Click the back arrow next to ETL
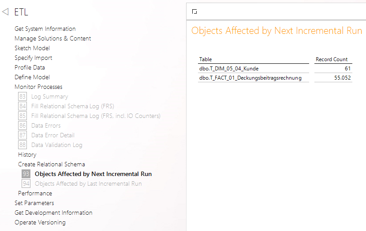This screenshot has width=366, height=231. (5, 12)
